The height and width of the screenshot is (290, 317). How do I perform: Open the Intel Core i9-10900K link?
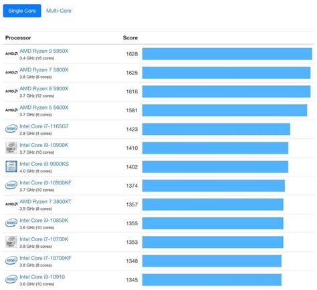tap(44, 145)
